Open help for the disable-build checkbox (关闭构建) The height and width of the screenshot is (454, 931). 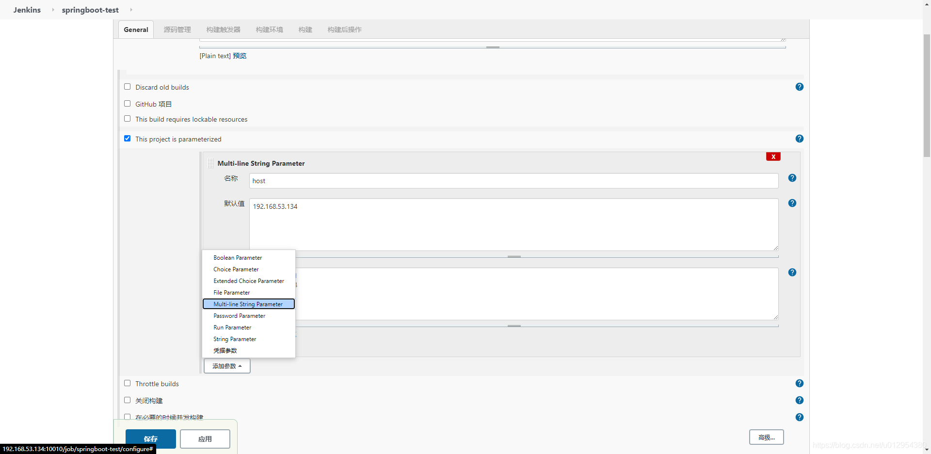coord(800,400)
